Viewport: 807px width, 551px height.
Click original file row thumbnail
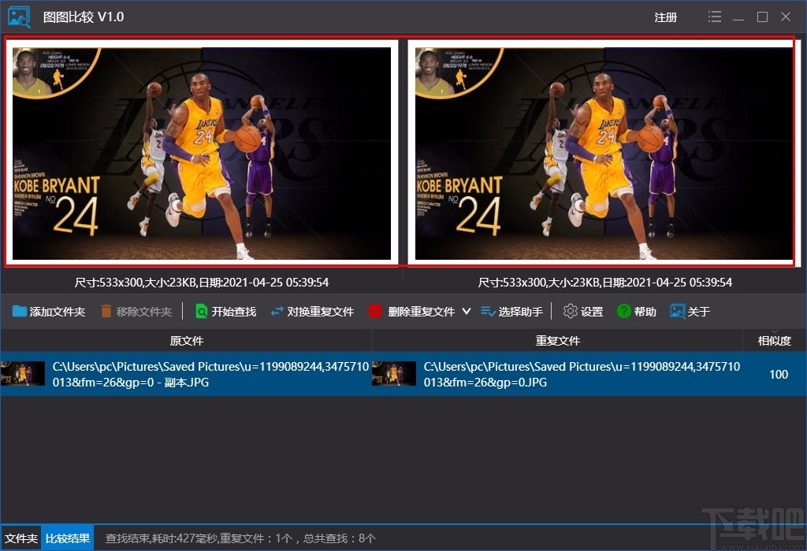click(23, 374)
